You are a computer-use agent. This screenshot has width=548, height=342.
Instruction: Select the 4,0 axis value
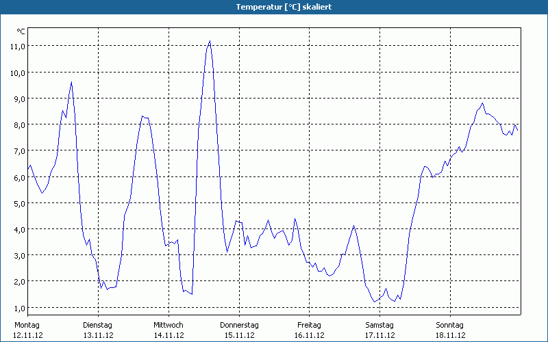[20, 230]
